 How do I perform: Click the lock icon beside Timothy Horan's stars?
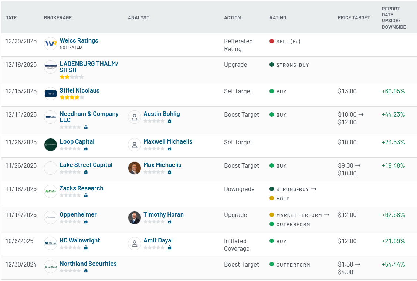point(170,221)
